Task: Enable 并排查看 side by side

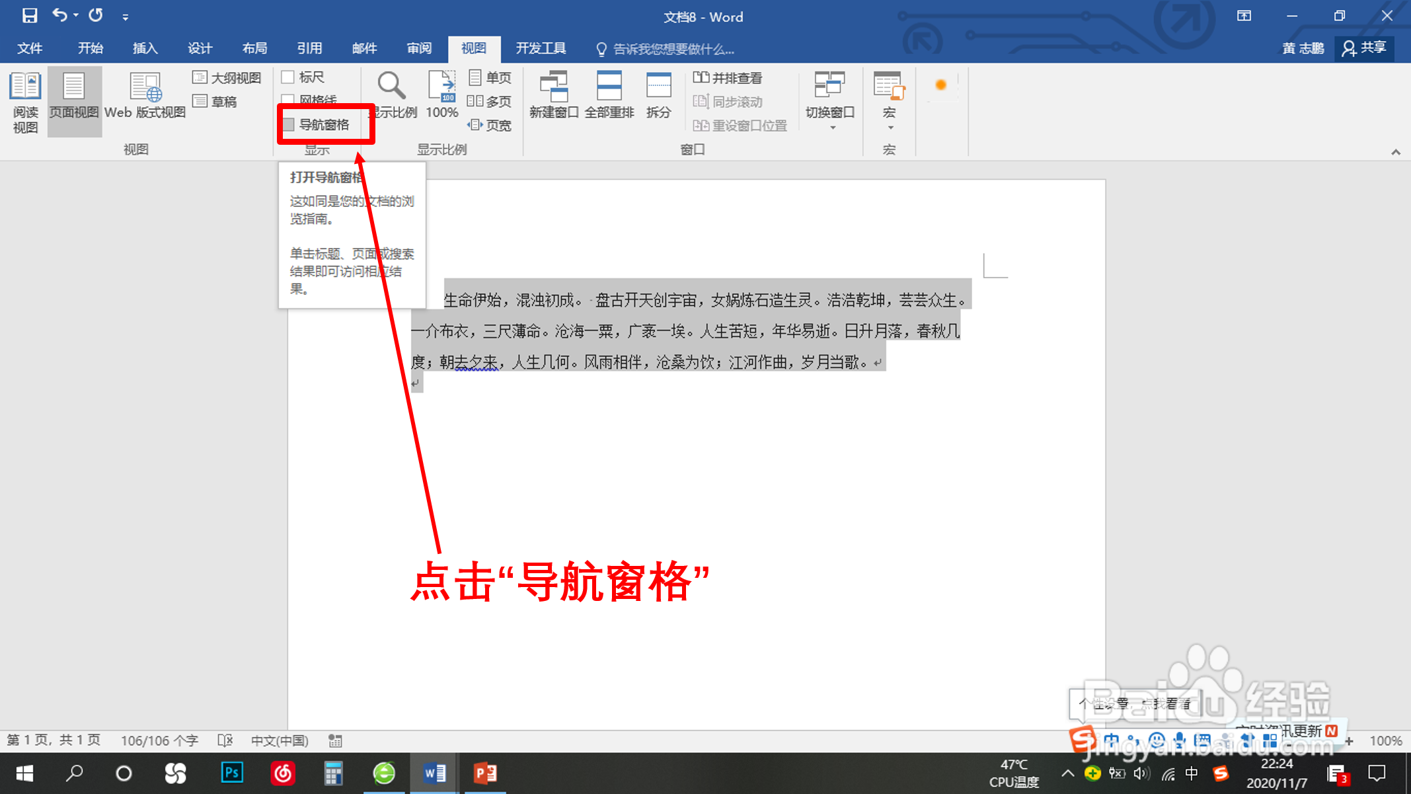Action: point(728,78)
